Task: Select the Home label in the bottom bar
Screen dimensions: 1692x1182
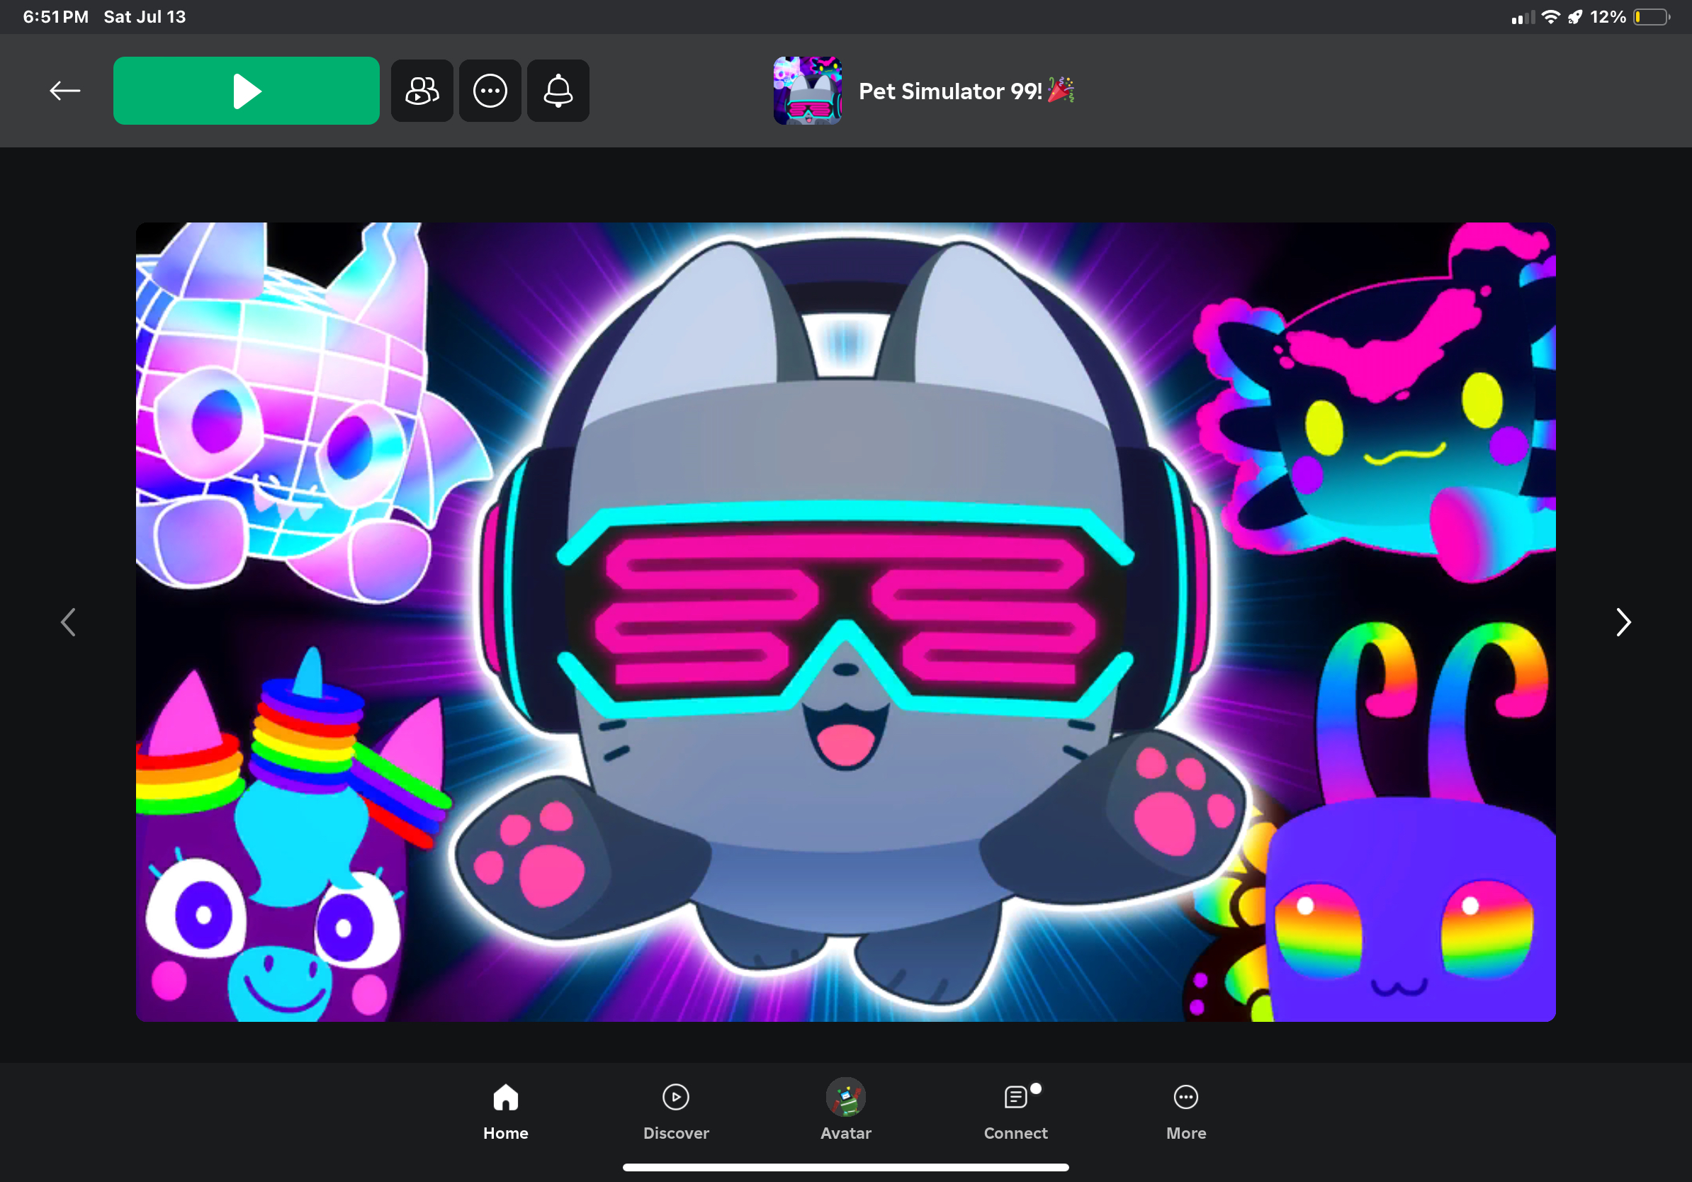Action: coord(505,1132)
